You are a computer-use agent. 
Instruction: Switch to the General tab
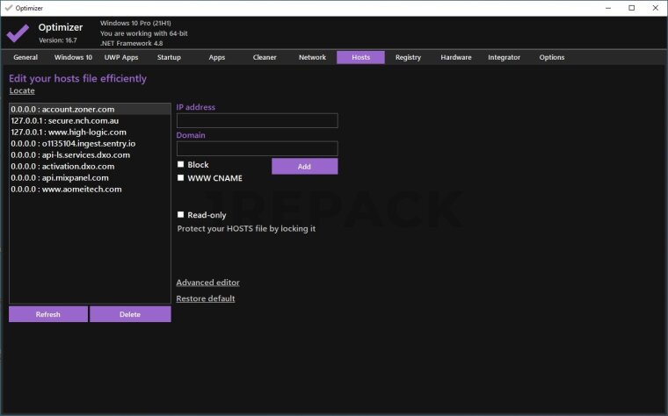coord(25,58)
